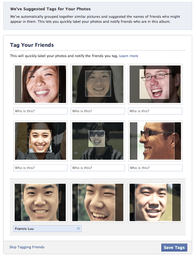Select the dim photo of dark-haired woman
The image size is (195, 257).
tap(98, 84)
